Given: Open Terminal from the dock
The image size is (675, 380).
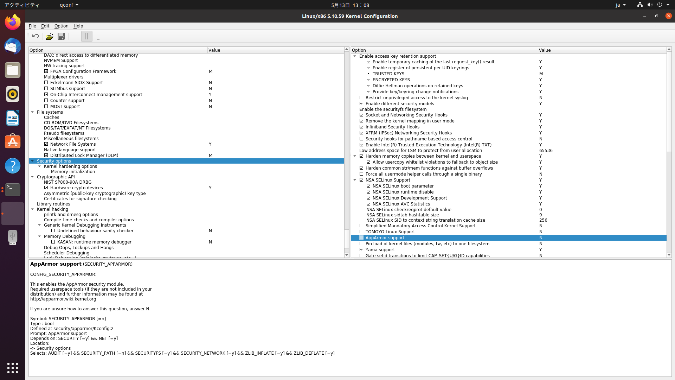Looking at the screenshot, I should click(13, 190).
